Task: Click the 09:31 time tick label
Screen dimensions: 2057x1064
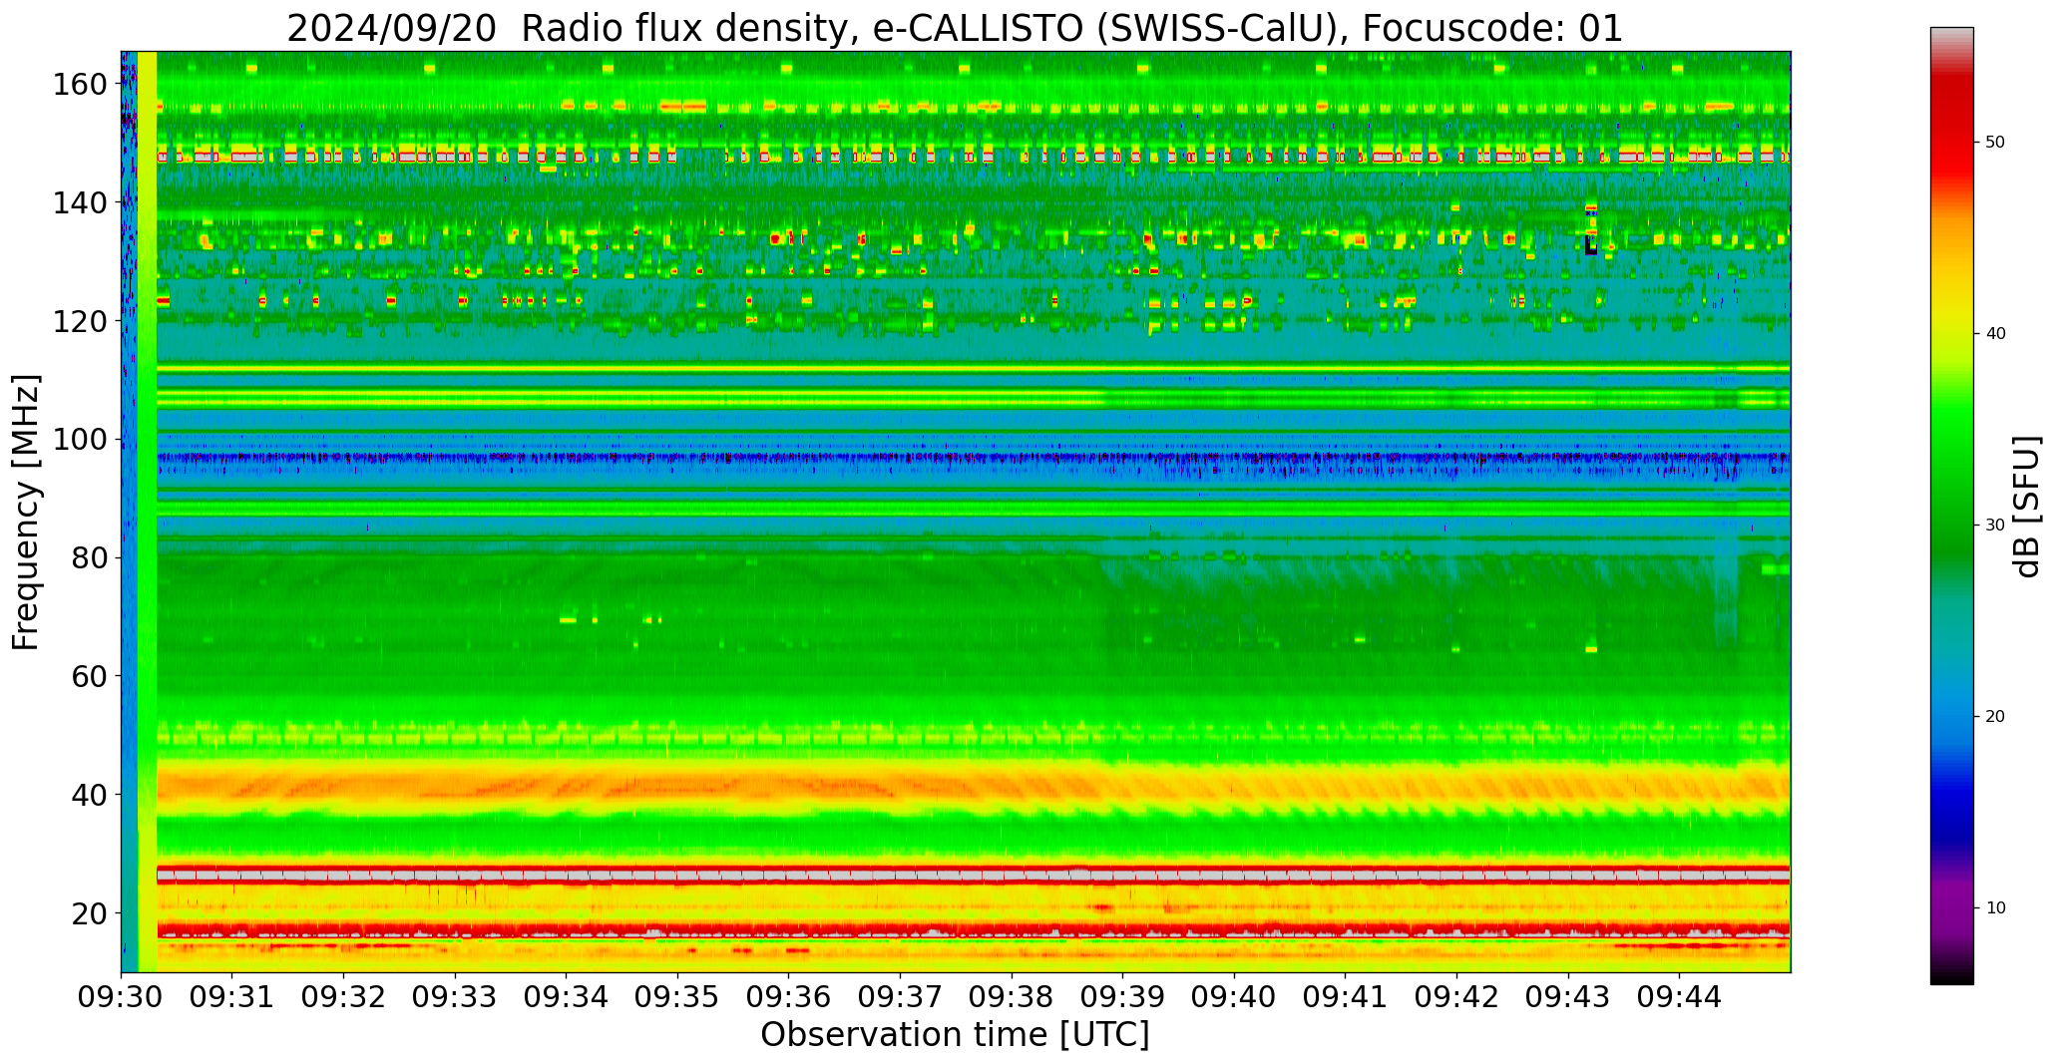Action: tap(232, 996)
